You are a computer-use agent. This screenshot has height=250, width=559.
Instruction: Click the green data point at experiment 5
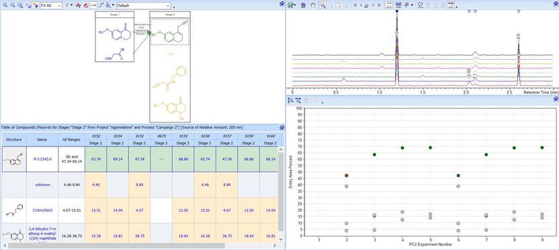tap(430, 148)
